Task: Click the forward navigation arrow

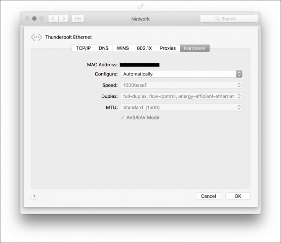Action: point(63,18)
